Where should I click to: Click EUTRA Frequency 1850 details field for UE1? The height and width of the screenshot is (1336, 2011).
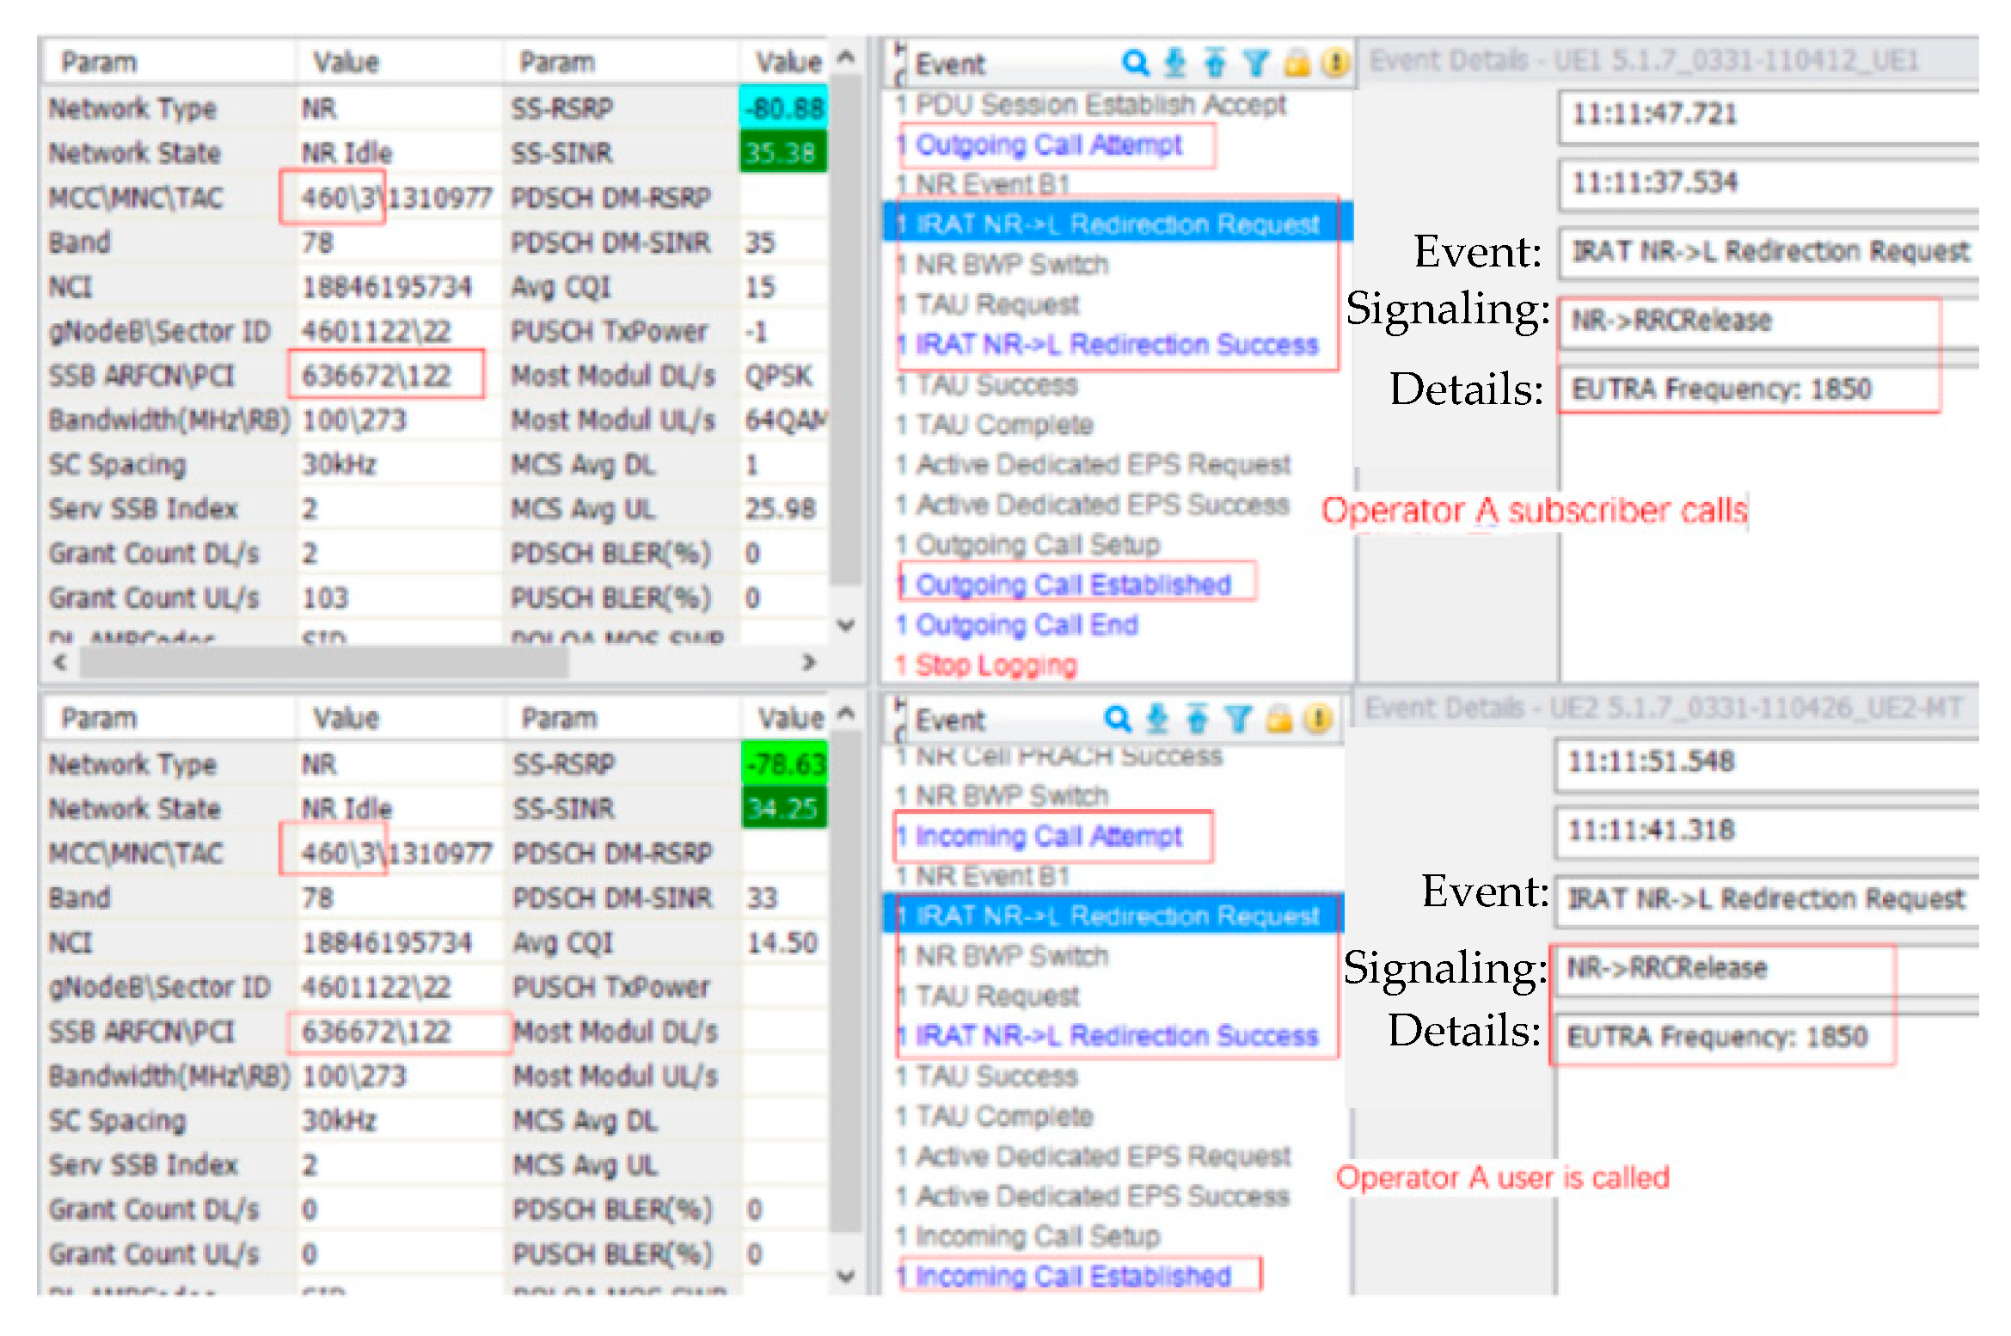1721,389
